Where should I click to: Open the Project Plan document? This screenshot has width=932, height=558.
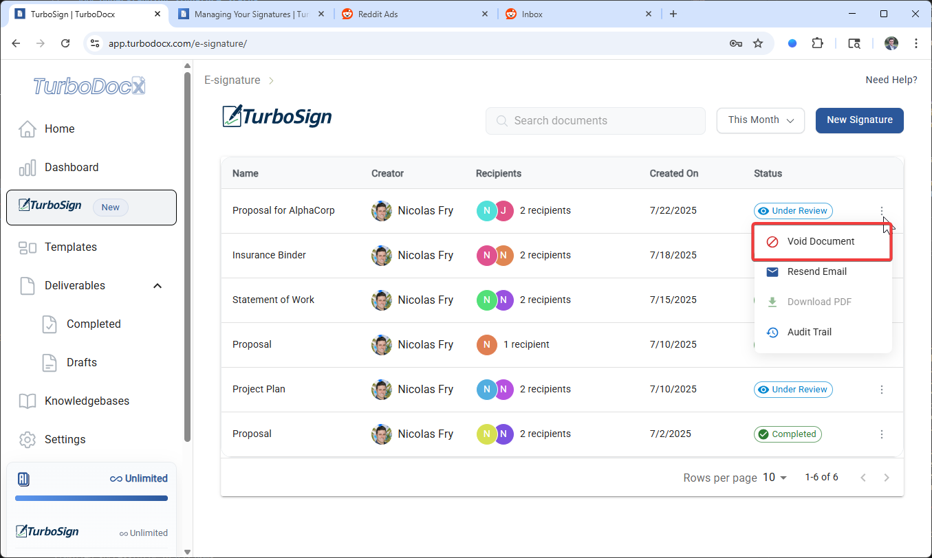[x=259, y=389]
